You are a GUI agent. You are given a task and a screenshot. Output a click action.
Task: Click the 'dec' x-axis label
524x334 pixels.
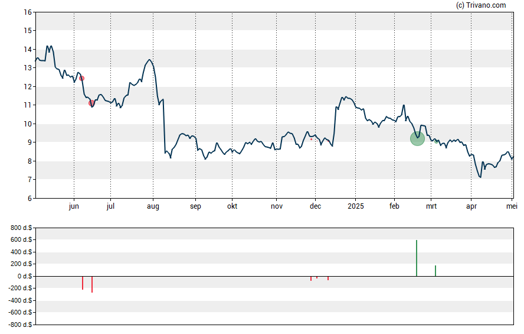(316, 206)
